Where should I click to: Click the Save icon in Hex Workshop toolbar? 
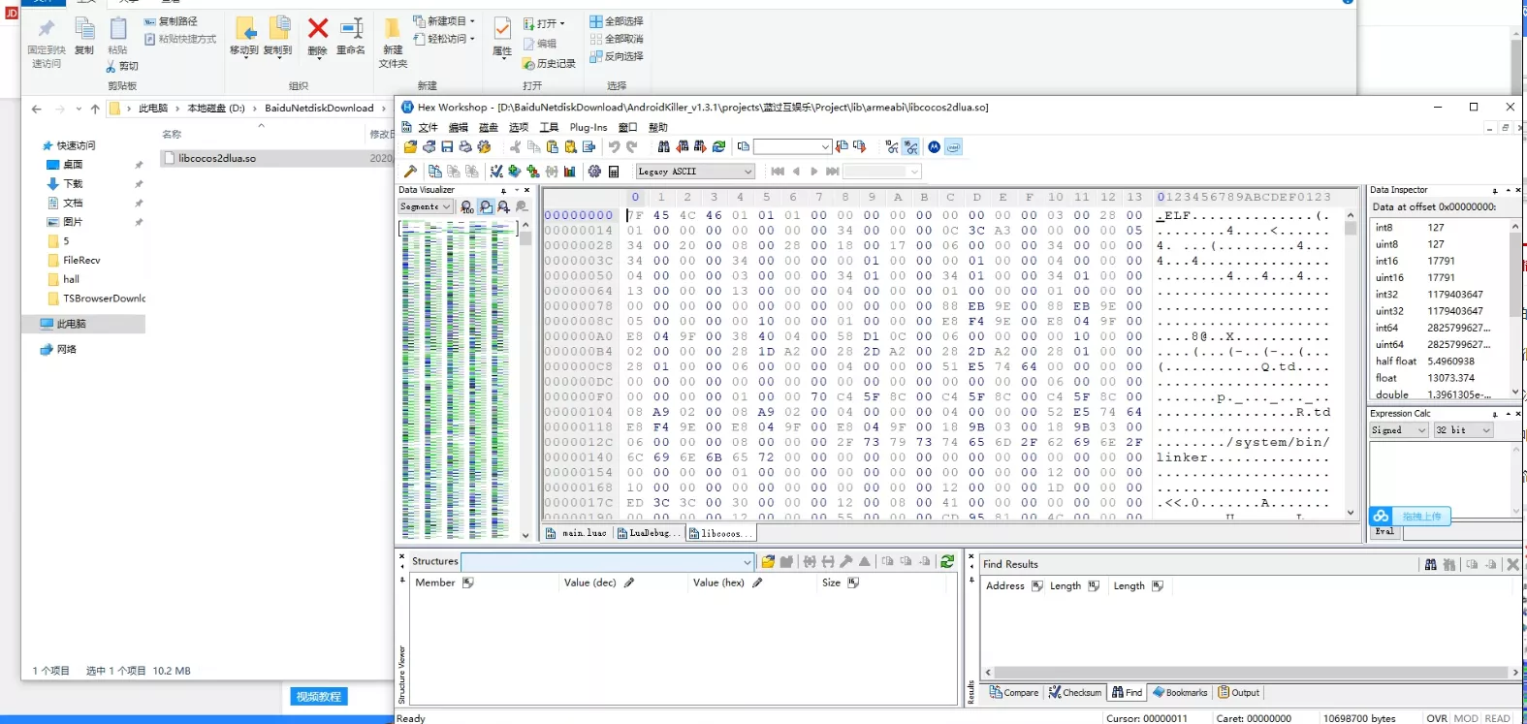pyautogui.click(x=447, y=146)
